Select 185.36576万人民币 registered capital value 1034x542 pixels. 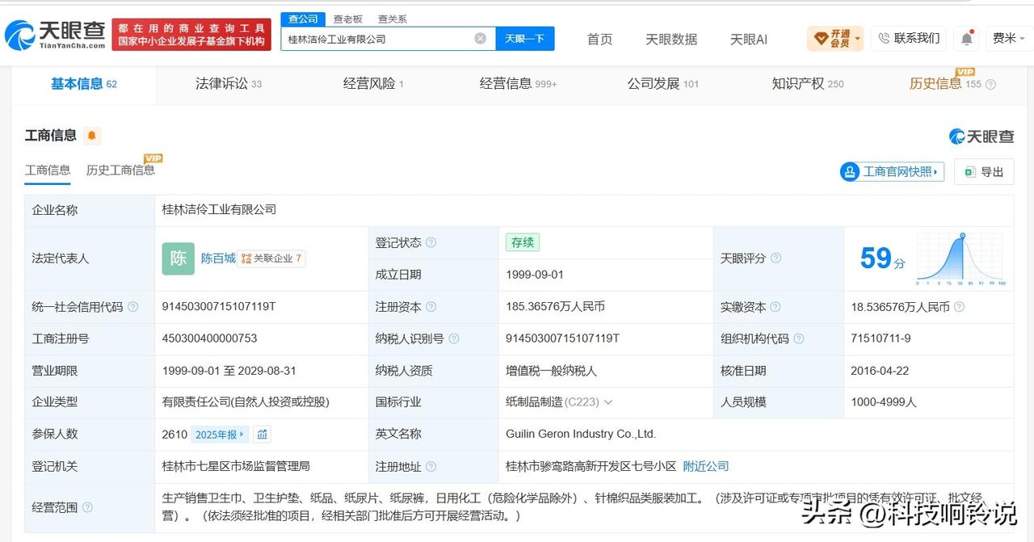coord(555,307)
